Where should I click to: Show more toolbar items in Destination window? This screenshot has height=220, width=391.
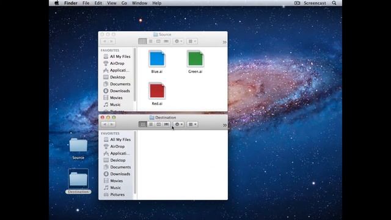click(224, 125)
